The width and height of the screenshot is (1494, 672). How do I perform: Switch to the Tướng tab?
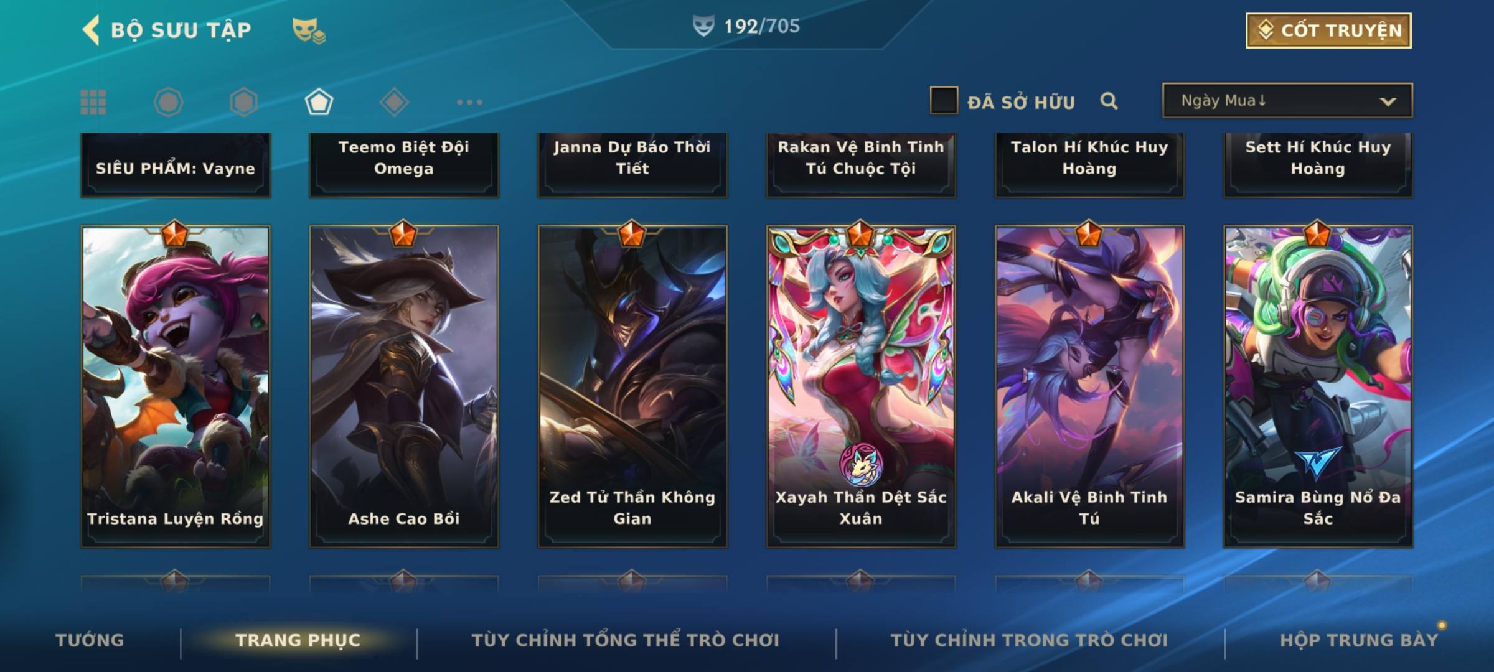coord(90,640)
